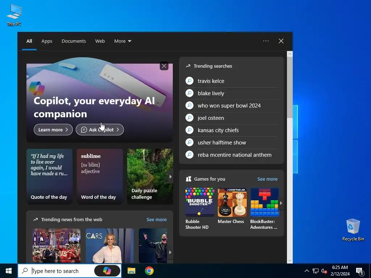This screenshot has height=278, width=371.
Task: Click the network status tray icon
Action: [x=316, y=271]
